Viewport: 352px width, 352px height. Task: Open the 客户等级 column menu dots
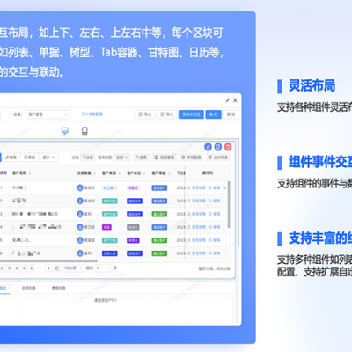tap(169, 173)
